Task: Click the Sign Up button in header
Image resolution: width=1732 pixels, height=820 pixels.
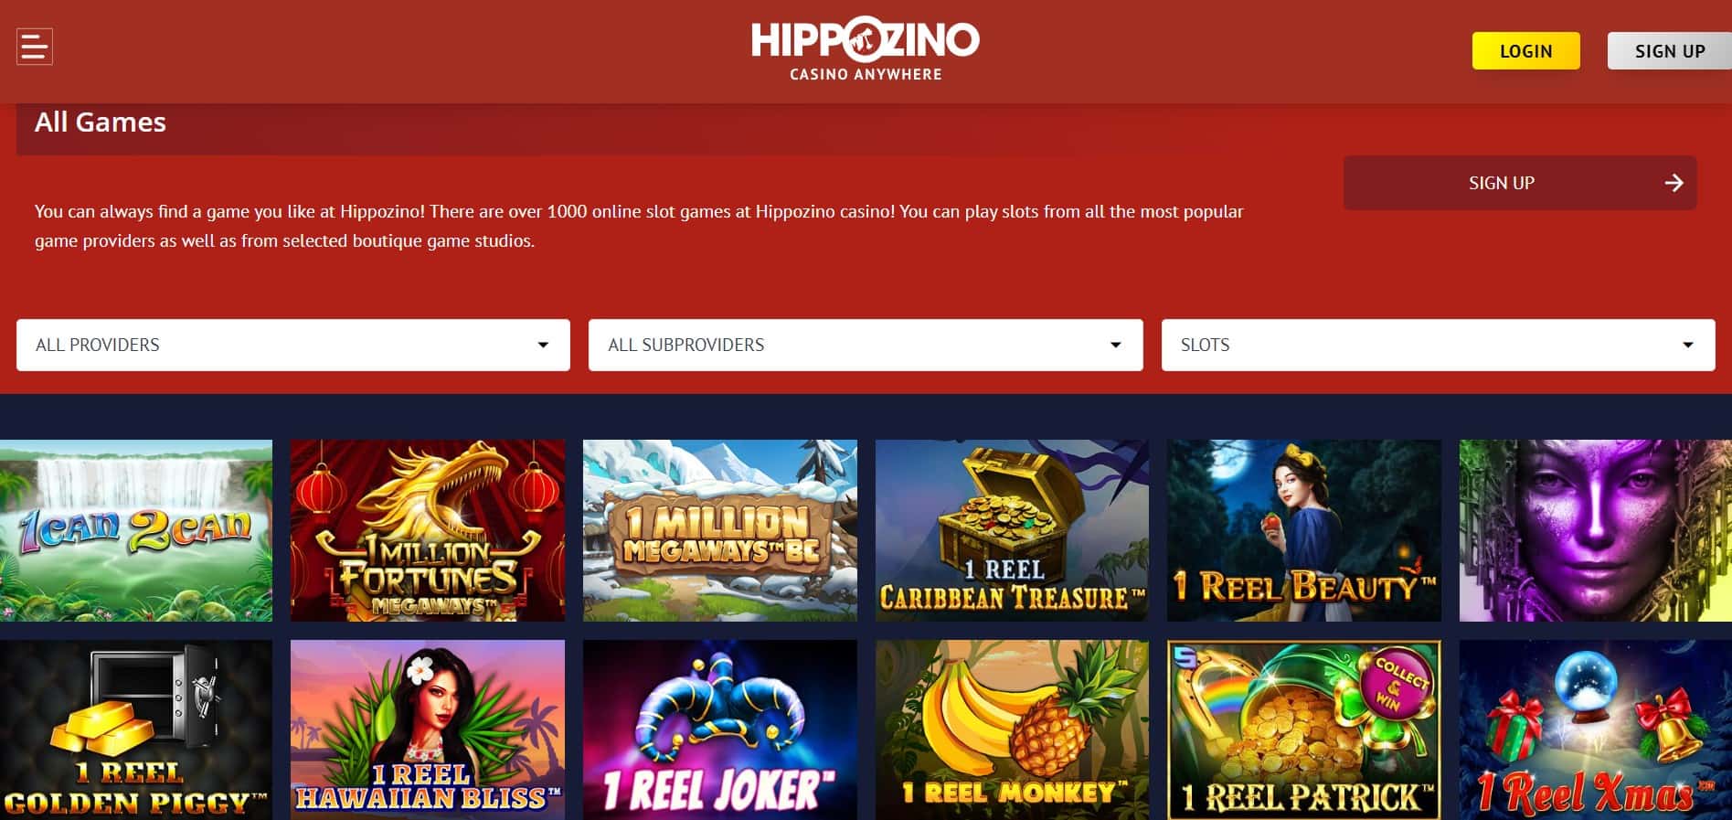Action: [1669, 51]
